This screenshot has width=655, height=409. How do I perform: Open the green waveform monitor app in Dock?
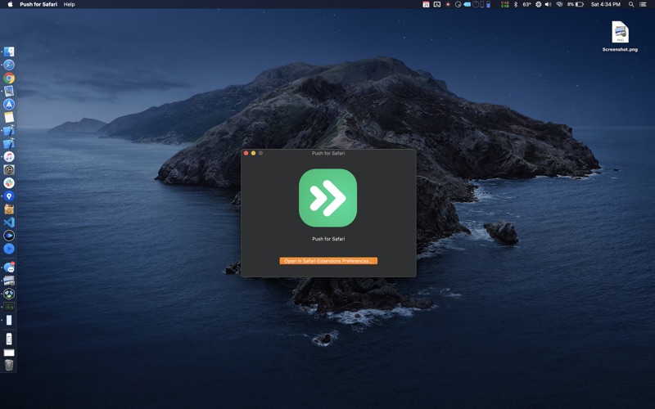pos(9,307)
